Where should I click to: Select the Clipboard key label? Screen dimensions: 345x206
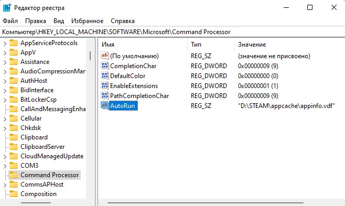(x=34, y=137)
